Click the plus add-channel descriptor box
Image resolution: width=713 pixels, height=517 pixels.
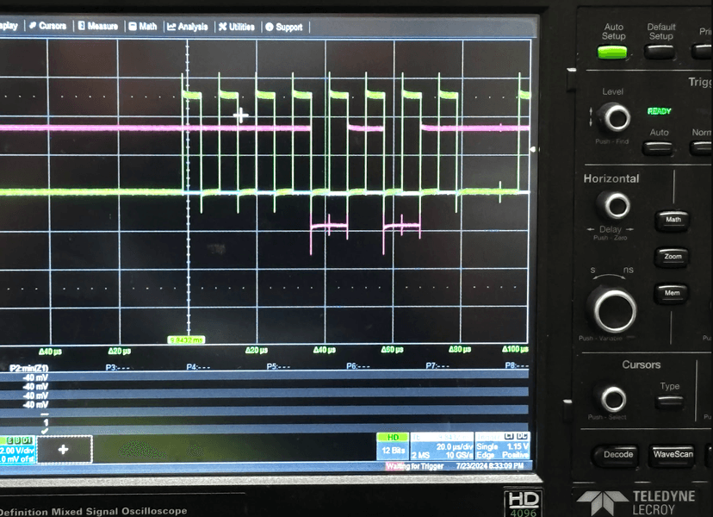click(64, 449)
